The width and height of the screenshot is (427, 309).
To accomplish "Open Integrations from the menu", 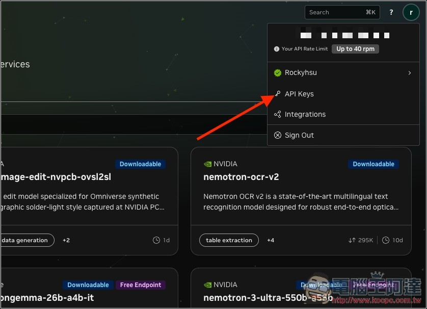I will click(343, 114).
